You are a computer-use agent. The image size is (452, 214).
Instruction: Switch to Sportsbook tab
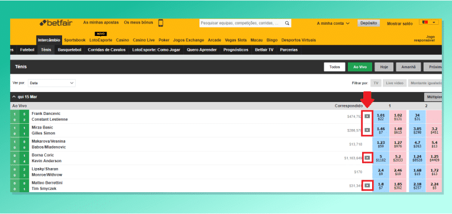click(75, 40)
